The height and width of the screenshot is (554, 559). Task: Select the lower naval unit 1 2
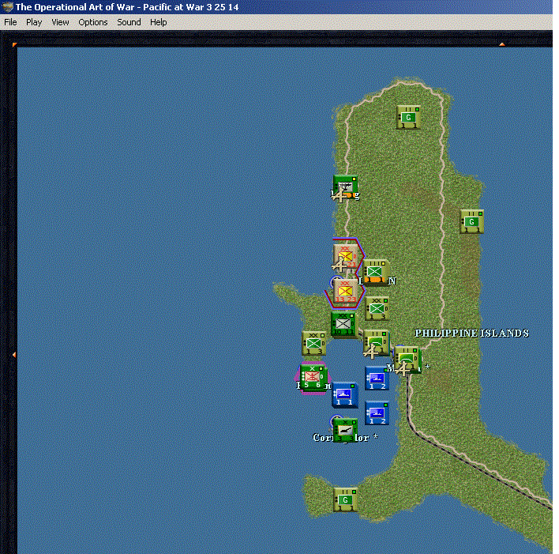coord(377,413)
